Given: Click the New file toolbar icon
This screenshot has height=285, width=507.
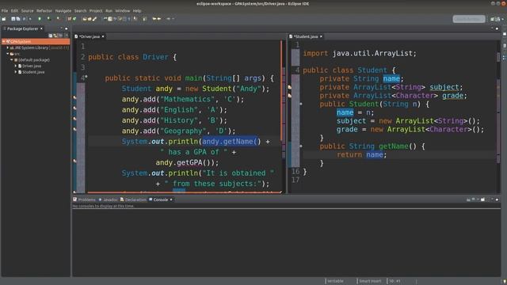Looking at the screenshot, I should [x=4, y=19].
